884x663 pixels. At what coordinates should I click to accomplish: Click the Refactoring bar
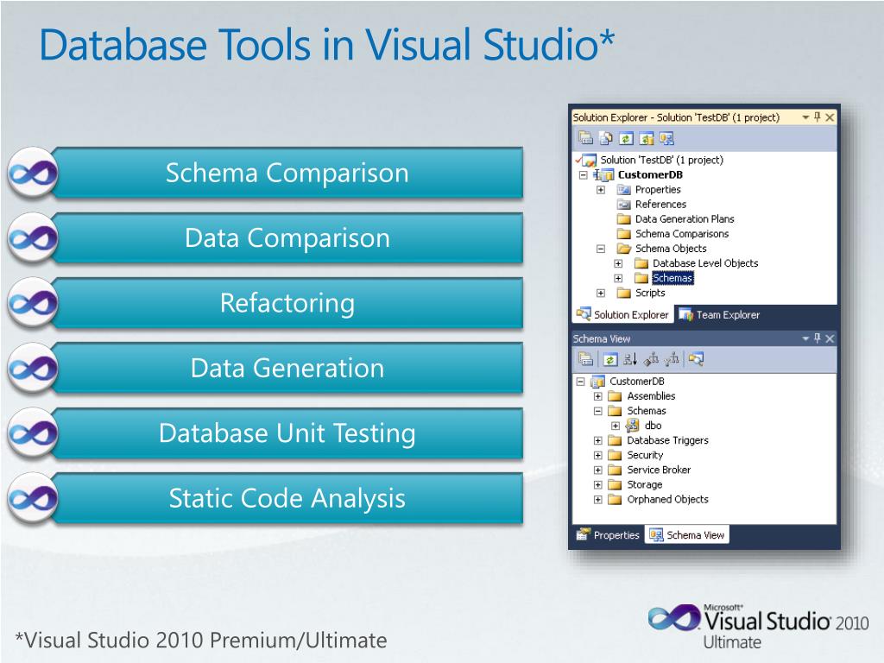[287, 303]
